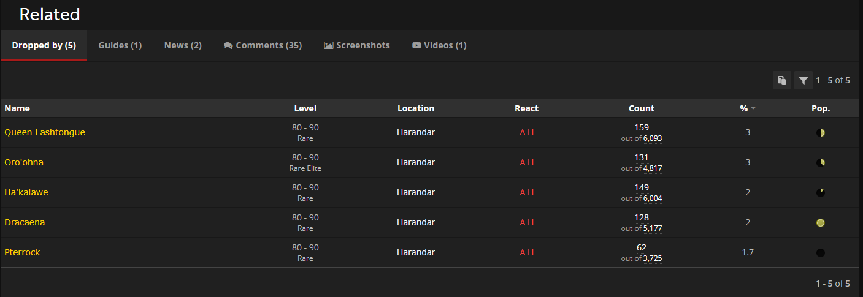Image resolution: width=863 pixels, height=297 pixels.
Task: Click Harandar location in Dracaena row
Action: (x=416, y=222)
